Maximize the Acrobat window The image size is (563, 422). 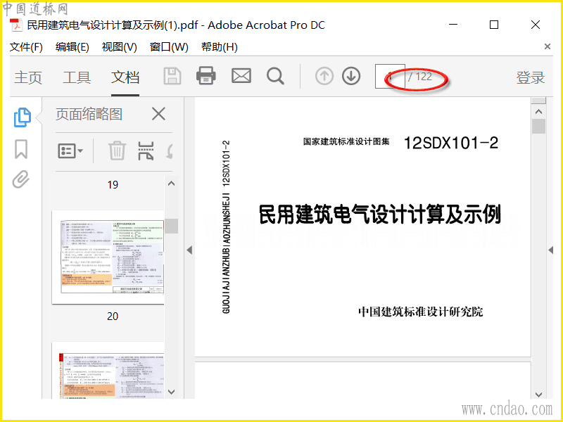(x=494, y=25)
